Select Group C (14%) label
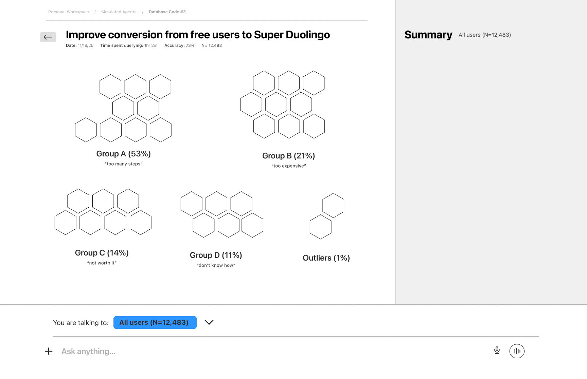This screenshot has width=587, height=379. pos(102,253)
